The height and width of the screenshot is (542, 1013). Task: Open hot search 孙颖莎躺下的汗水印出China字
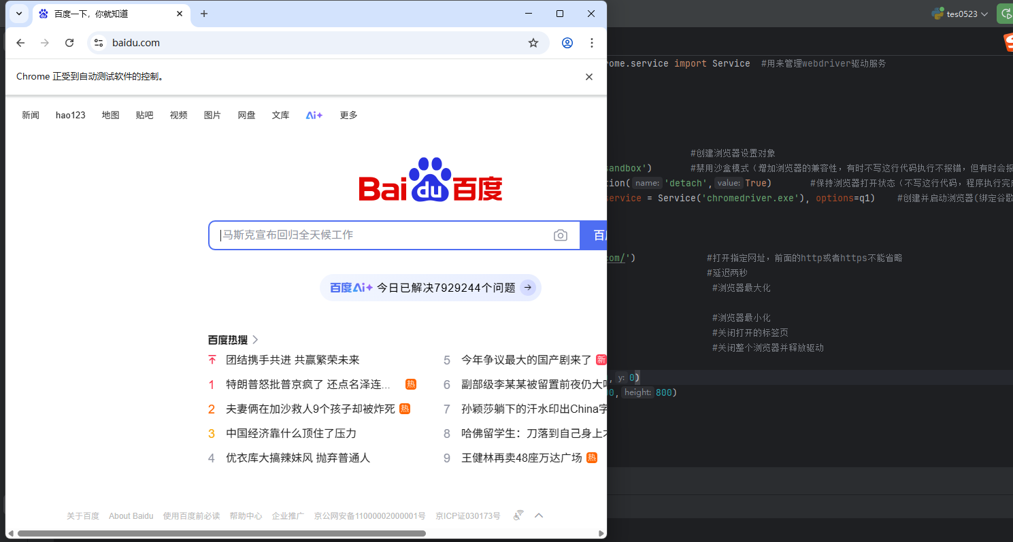(534, 409)
